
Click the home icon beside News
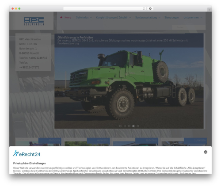coord(61,17)
